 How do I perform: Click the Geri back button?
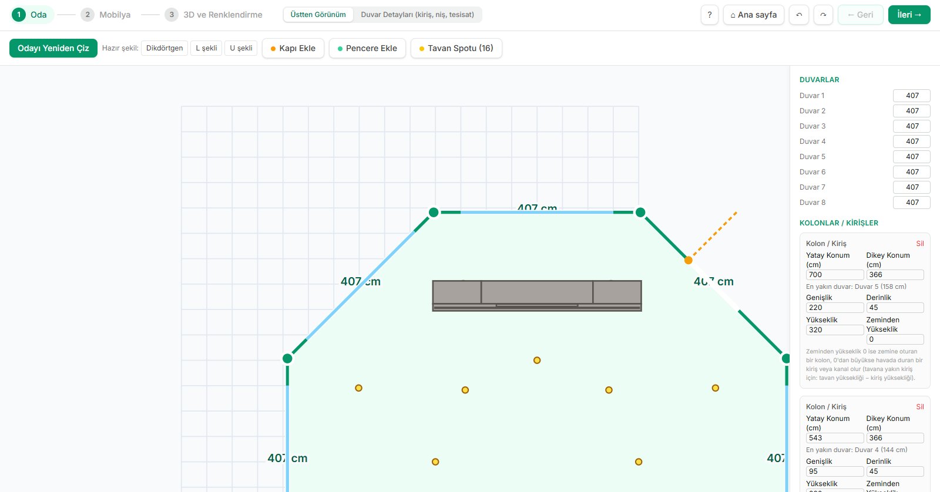pyautogui.click(x=860, y=15)
